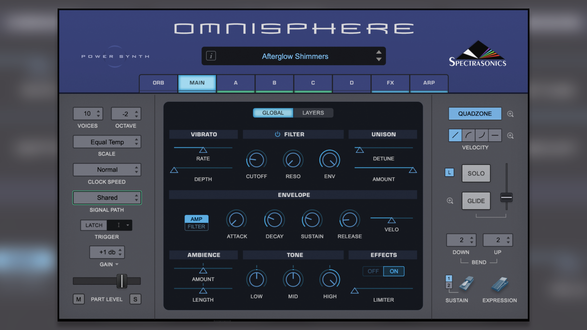Activate the SOLO button
This screenshot has height=330, width=587.
click(x=475, y=173)
